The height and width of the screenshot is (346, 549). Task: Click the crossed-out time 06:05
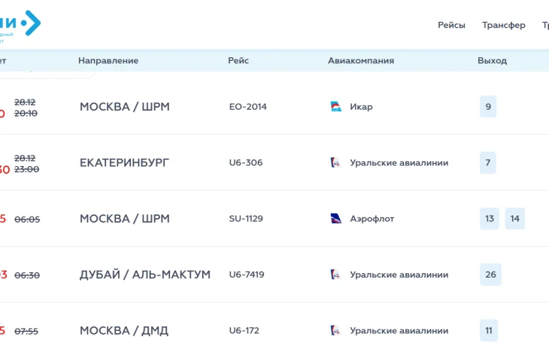pos(27,219)
